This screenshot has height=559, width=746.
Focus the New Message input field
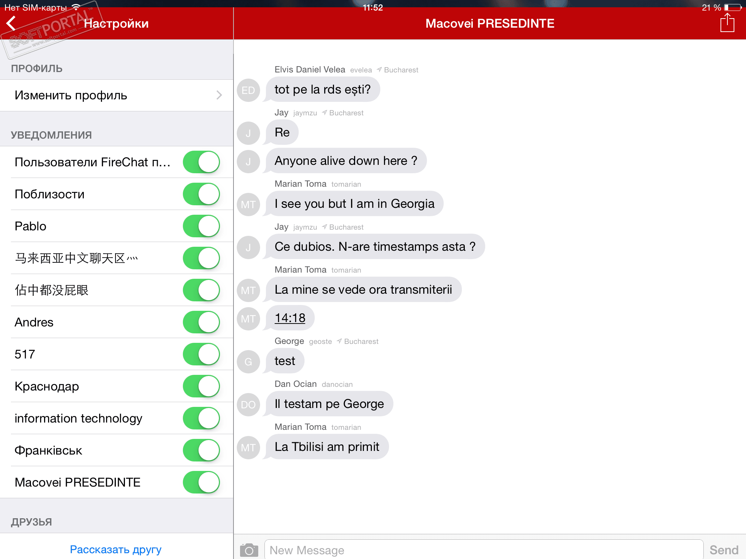(484, 550)
